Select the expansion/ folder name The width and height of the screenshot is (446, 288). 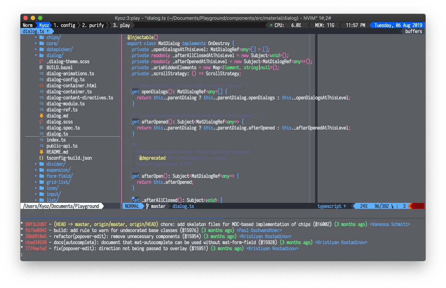[58, 170]
